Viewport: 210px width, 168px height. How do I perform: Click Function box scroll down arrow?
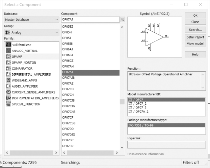click(203, 88)
